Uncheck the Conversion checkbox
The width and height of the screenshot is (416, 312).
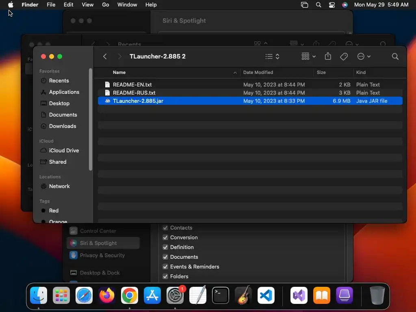[x=165, y=237]
